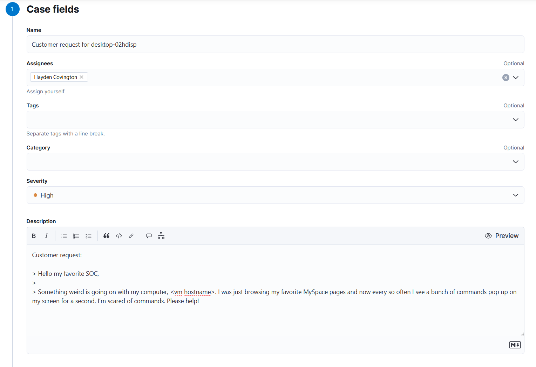The image size is (536, 367).
Task: Open the Assignees dropdown chevron
Action: [x=516, y=78]
